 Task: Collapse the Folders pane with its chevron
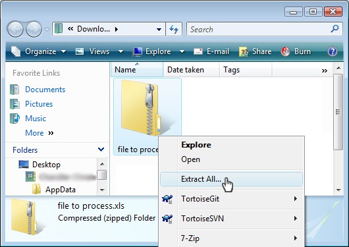click(x=101, y=150)
